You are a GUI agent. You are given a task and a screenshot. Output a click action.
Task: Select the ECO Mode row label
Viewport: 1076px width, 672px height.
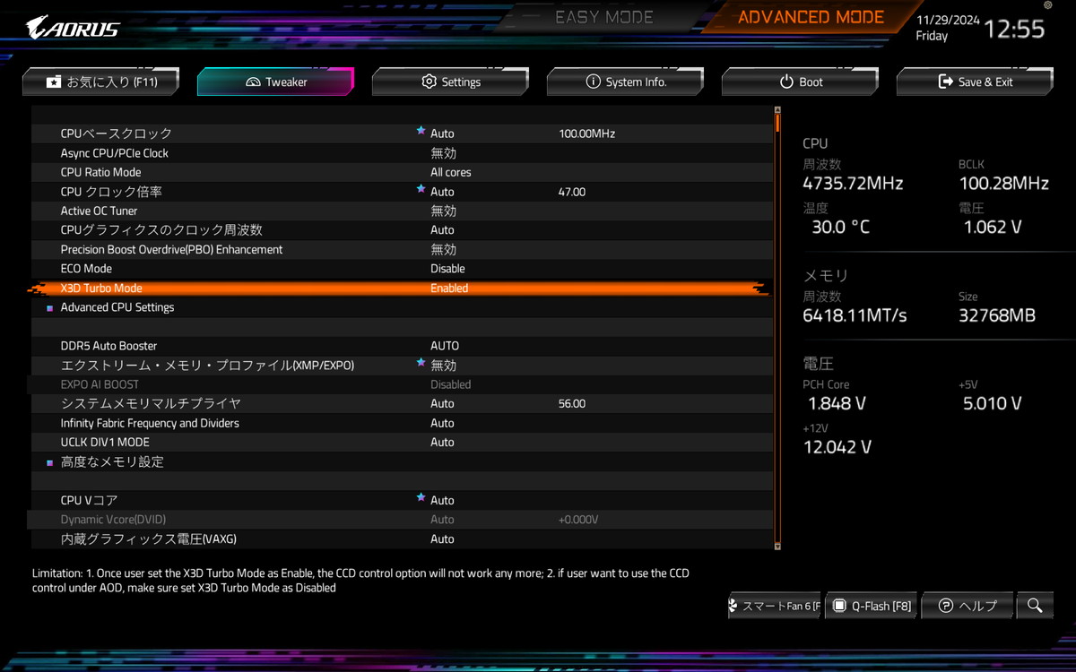[x=86, y=269]
